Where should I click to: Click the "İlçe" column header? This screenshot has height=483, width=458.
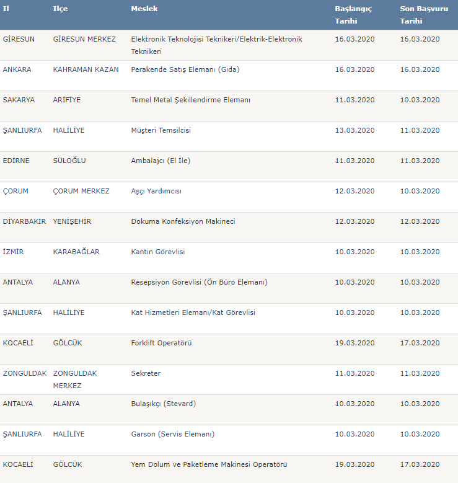click(x=60, y=9)
